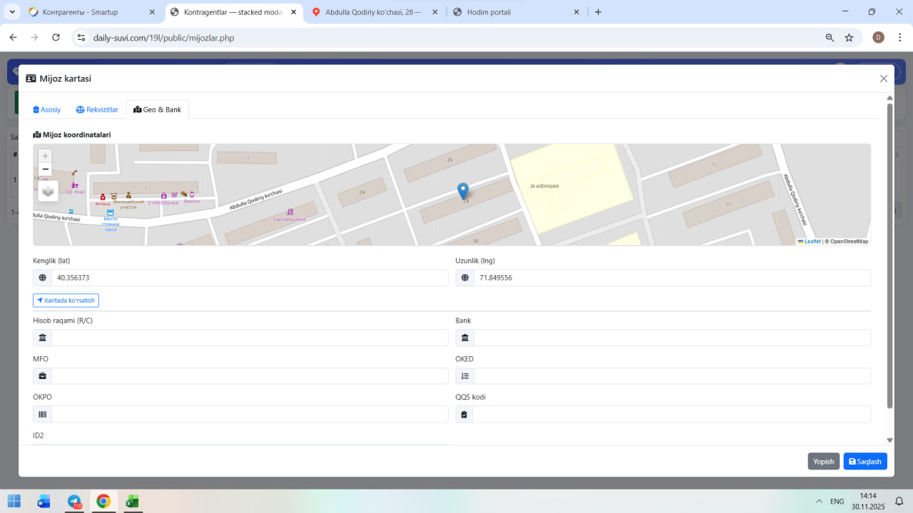Viewport: 913px width, 513px height.
Task: Click the Xaritada ko'rsatish button
Action: pos(66,301)
